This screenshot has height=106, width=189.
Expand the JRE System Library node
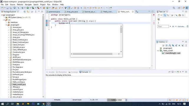(4, 17)
